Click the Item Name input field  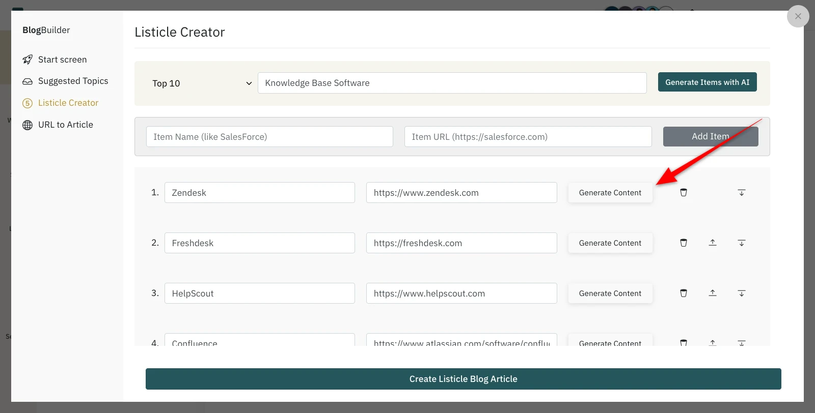coord(269,137)
